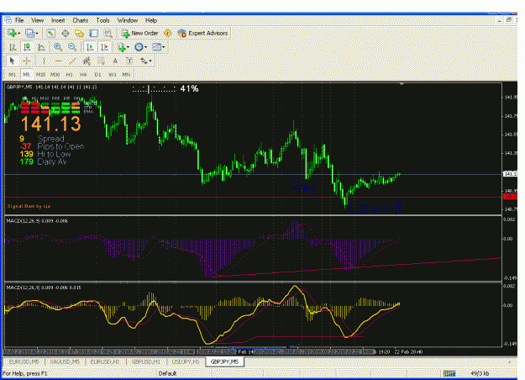Select the text (A) drawing tool
The height and width of the screenshot is (380, 525).
pyautogui.click(x=115, y=61)
